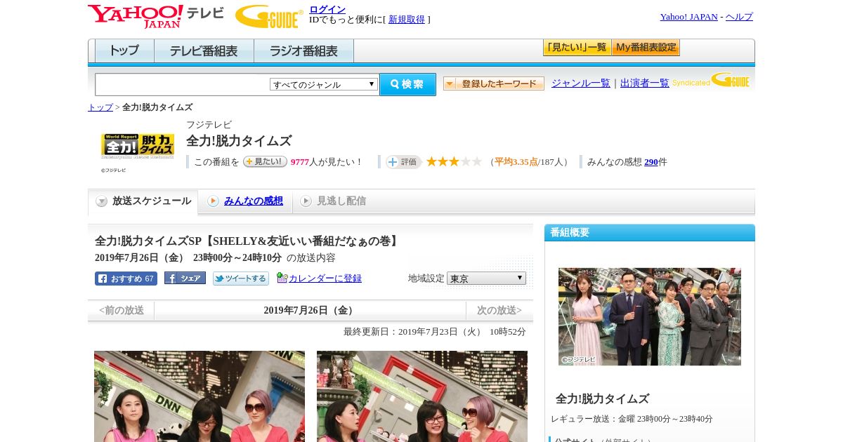
Task: Open the 出演者一覧 link
Action: (x=644, y=83)
